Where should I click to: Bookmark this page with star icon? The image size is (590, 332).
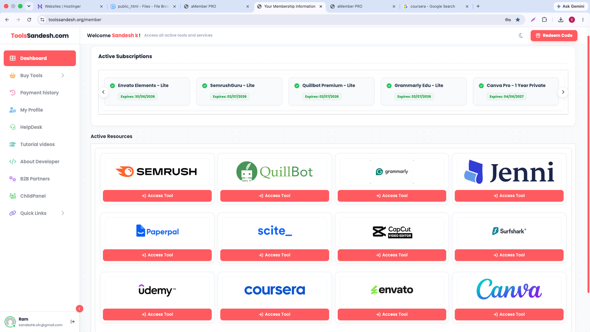pyautogui.click(x=518, y=20)
